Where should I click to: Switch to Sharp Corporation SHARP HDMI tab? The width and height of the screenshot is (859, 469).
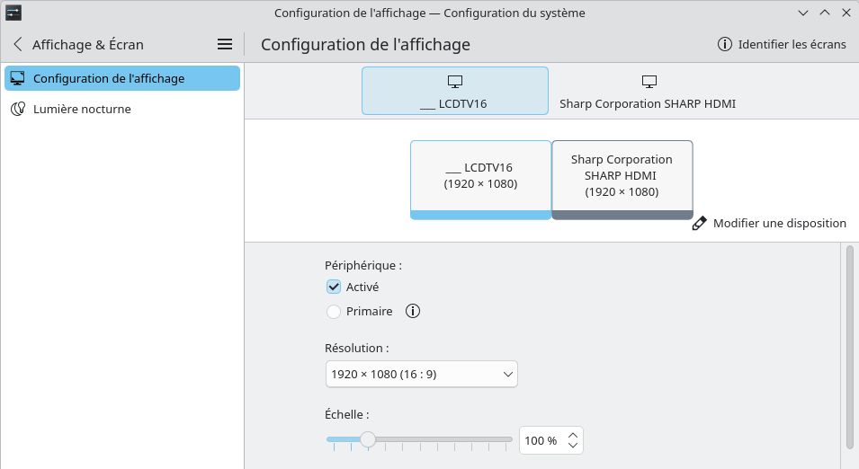coord(648,92)
